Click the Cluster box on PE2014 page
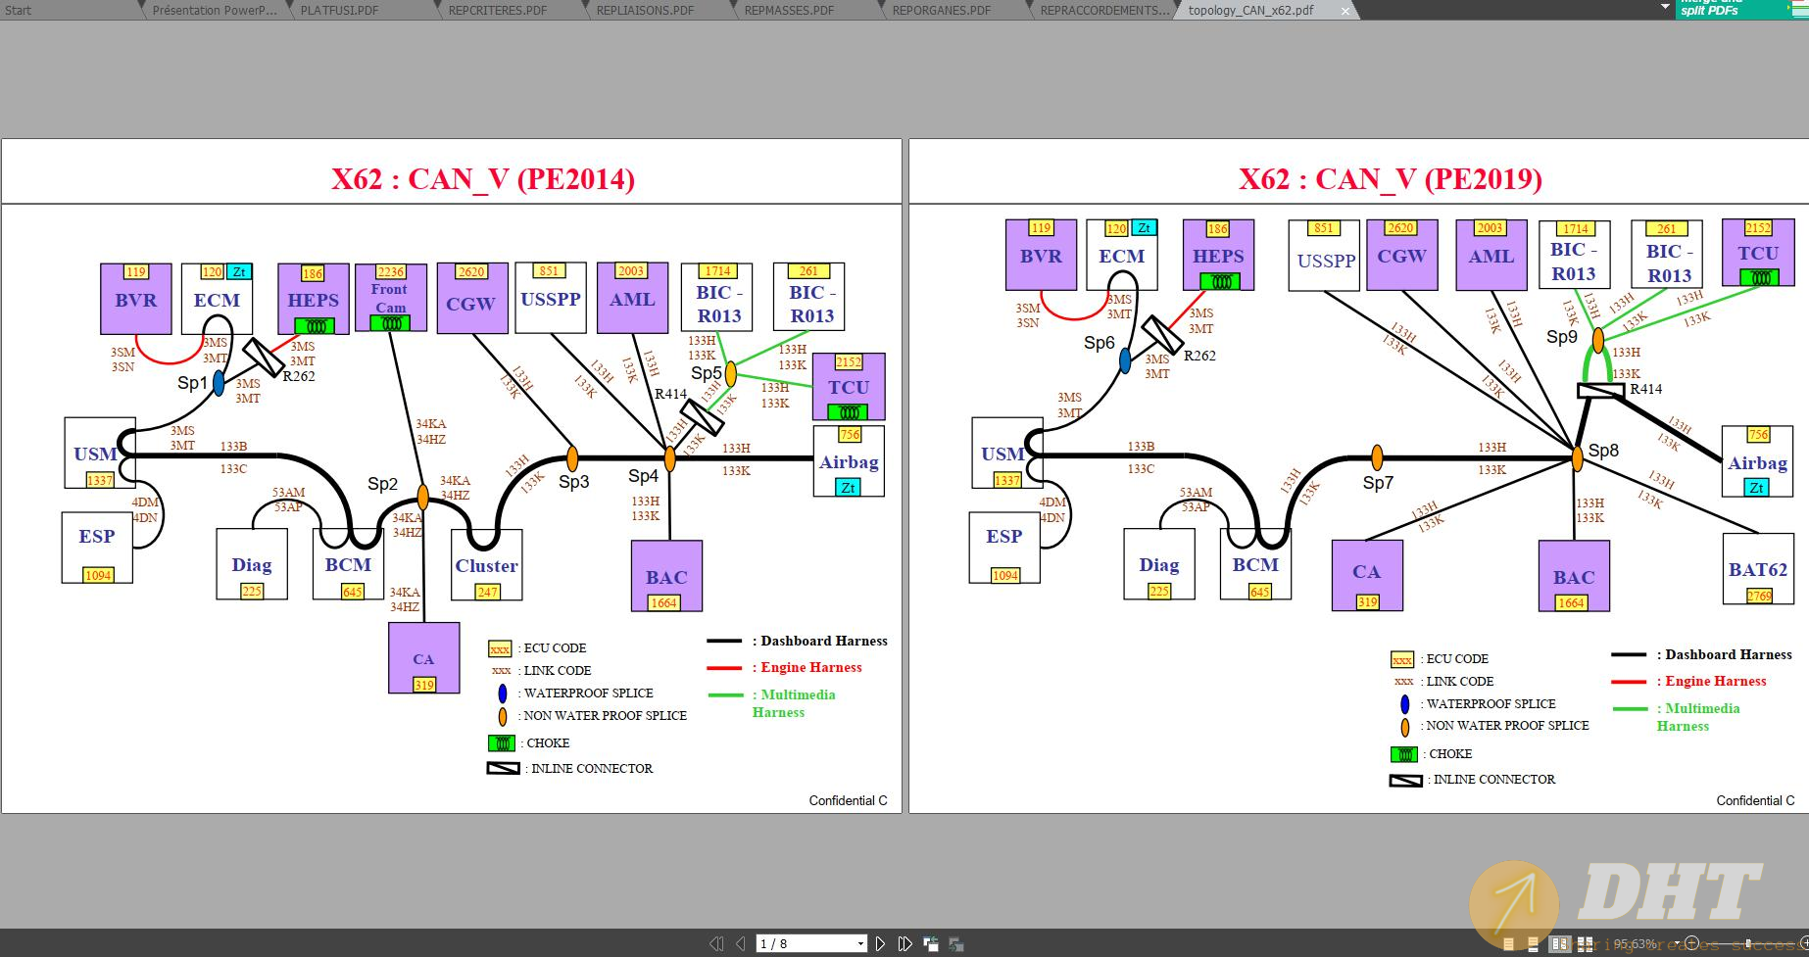This screenshot has width=1809, height=957. [x=486, y=565]
